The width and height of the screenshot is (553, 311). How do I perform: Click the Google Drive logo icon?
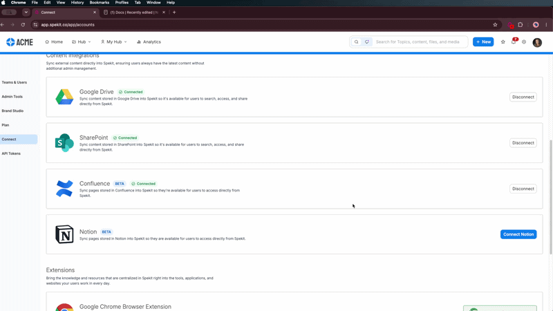point(64,97)
